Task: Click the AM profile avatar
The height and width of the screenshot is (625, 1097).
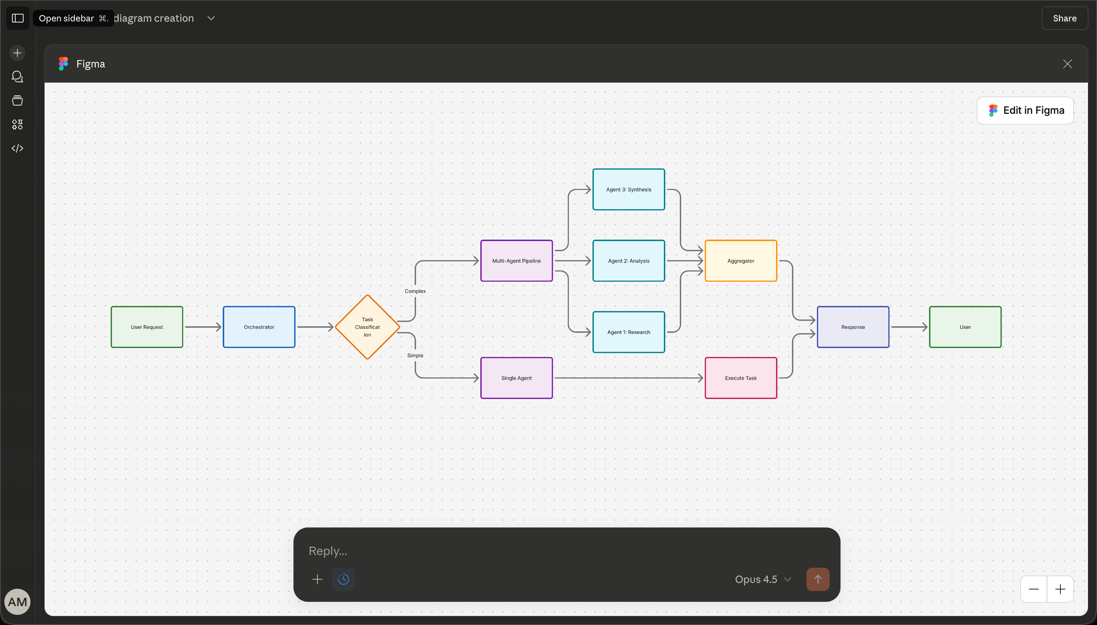Action: (x=17, y=601)
